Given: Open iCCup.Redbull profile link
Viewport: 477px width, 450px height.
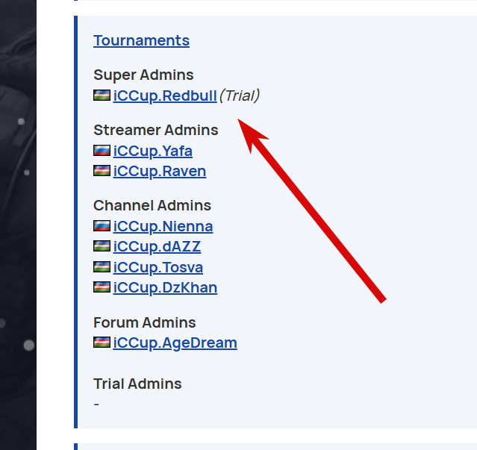Looking at the screenshot, I should (165, 96).
